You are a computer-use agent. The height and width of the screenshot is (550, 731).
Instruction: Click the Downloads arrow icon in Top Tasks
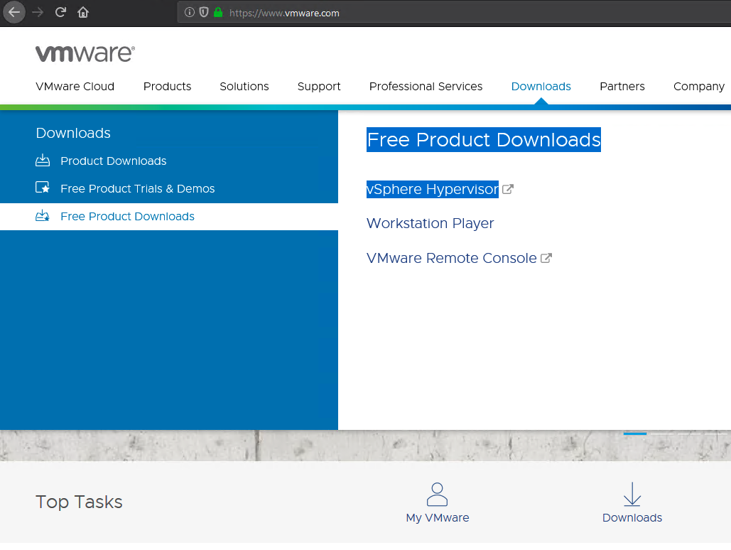click(632, 495)
